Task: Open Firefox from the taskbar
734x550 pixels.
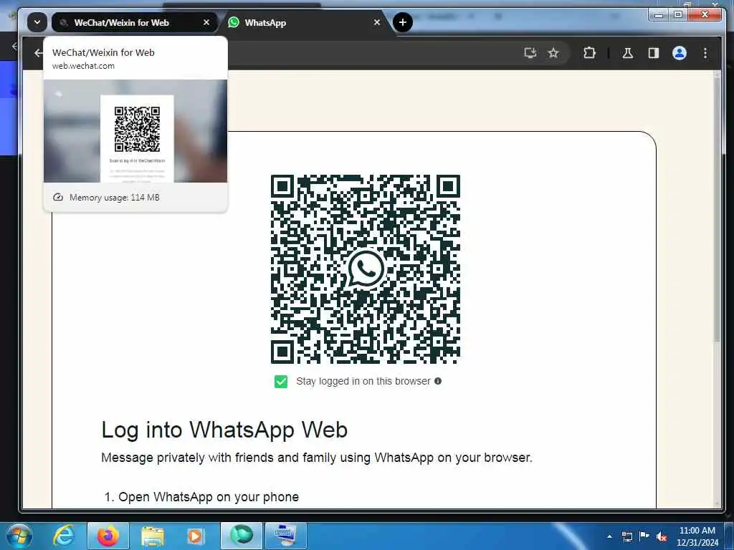Action: [108, 536]
